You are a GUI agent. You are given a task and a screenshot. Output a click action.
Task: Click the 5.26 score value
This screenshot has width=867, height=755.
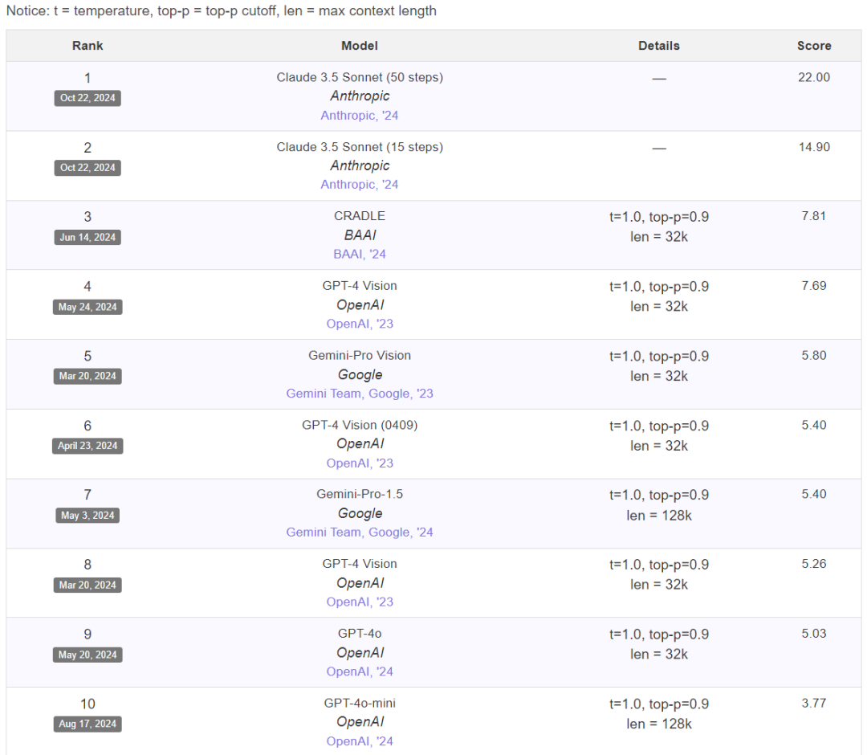click(x=814, y=564)
